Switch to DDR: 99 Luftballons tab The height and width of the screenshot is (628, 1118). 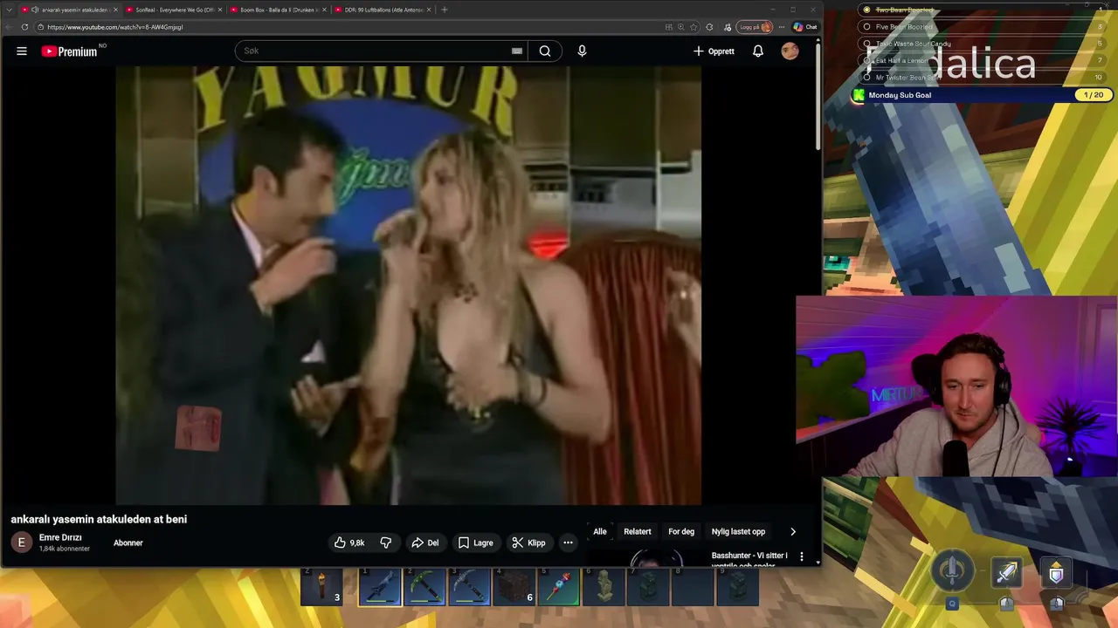coord(383,10)
